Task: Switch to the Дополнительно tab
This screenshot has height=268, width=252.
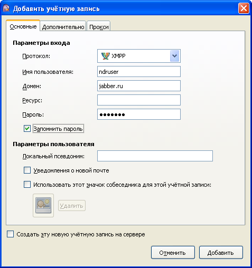Action: (x=63, y=26)
